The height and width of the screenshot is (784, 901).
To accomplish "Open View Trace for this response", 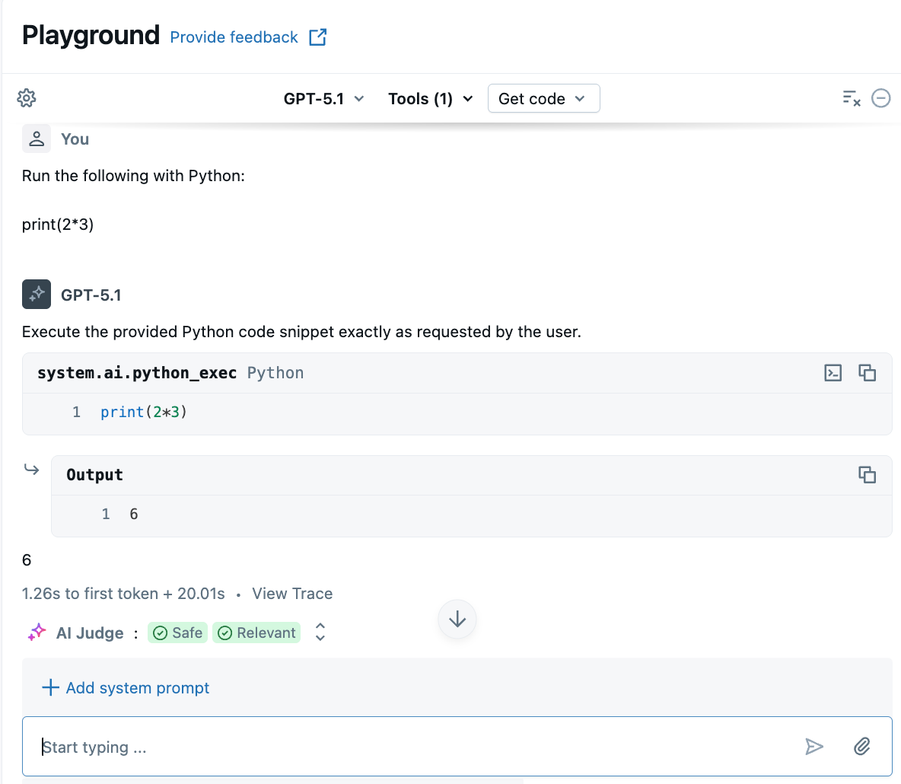I will (x=291, y=593).
